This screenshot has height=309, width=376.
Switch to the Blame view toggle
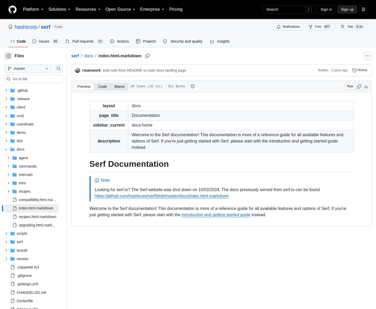pos(120,87)
